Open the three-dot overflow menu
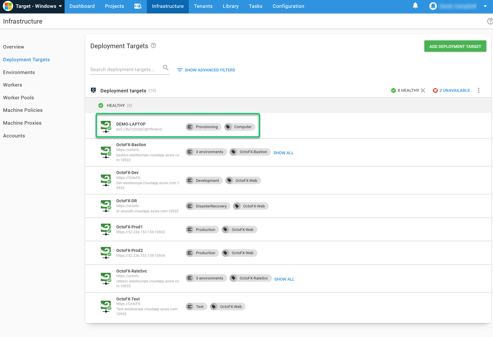Viewport: 493px width, 337px height. [x=478, y=90]
